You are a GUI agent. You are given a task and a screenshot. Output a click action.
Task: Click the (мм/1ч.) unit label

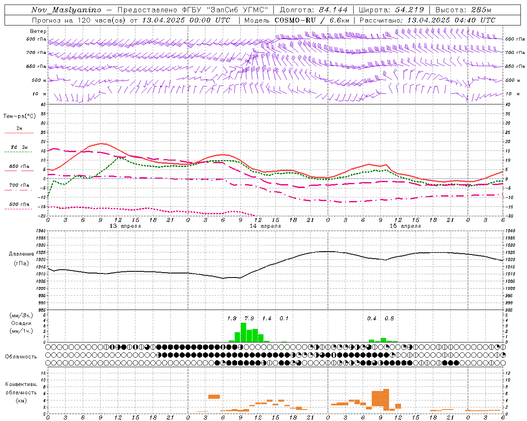point(21,331)
